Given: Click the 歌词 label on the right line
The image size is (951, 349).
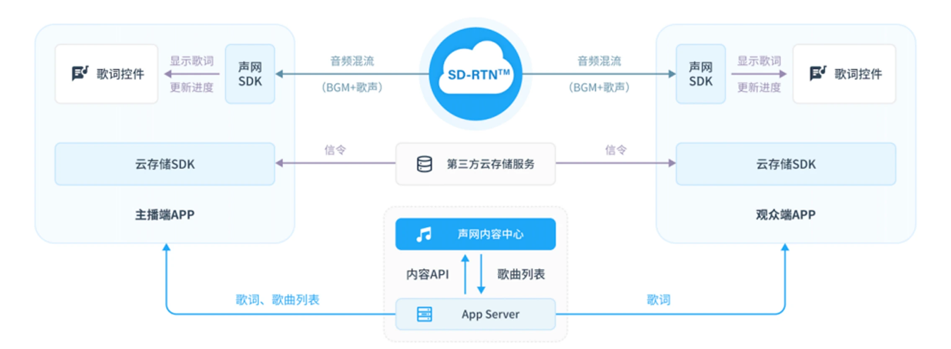Looking at the screenshot, I should point(659,300).
